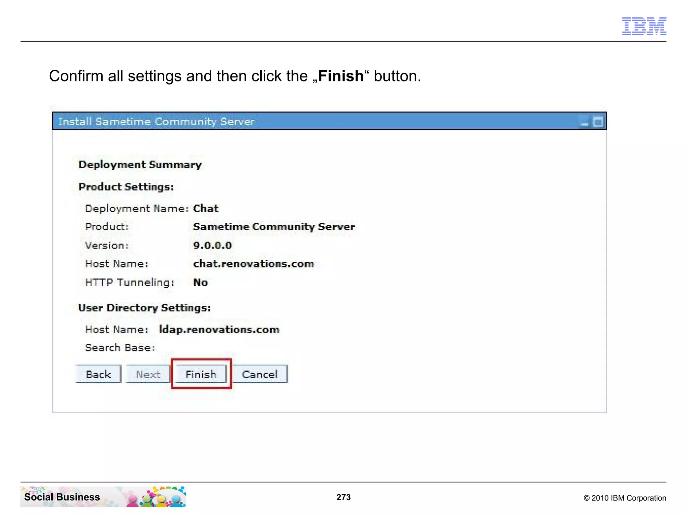Click the 'Product Settings:' heading

tap(126, 187)
